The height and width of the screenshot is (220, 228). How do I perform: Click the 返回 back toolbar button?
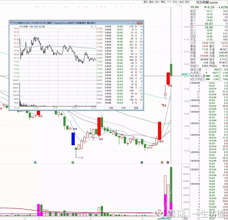tap(187, 2)
